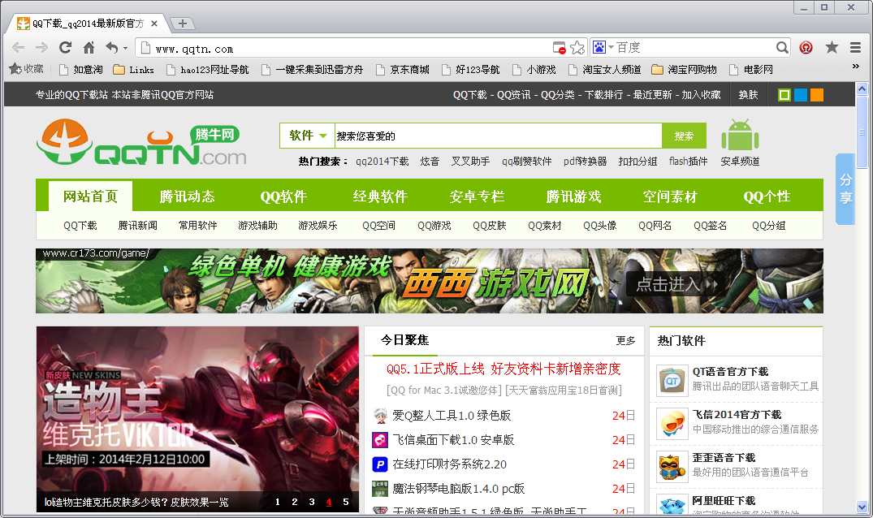Focus the address bar showing www.qqtn.com
Screen dimensions: 873x518
[345, 49]
